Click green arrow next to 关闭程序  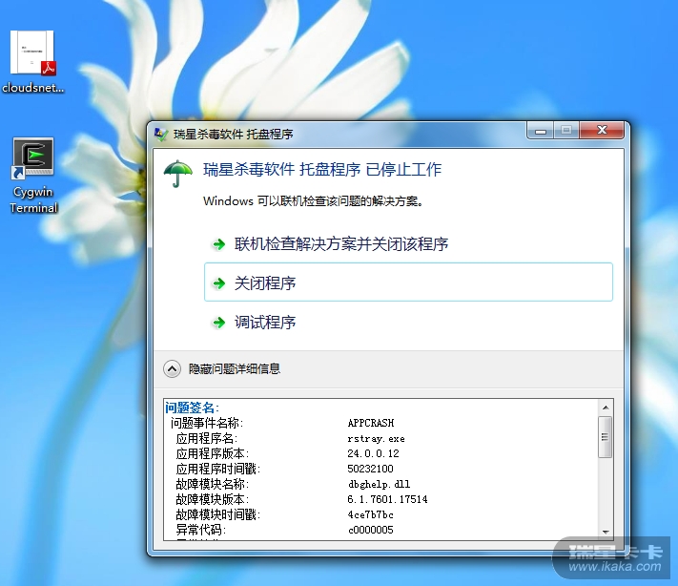218,283
